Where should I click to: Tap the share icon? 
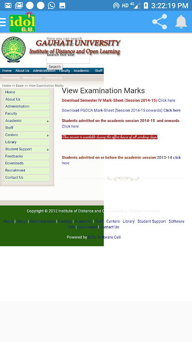[x=160, y=22]
